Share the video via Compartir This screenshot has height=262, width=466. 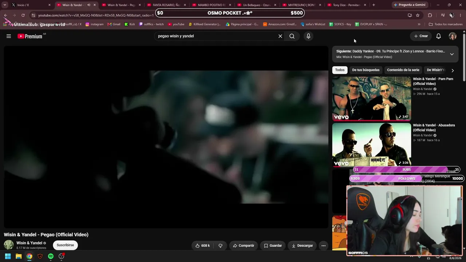point(244,246)
